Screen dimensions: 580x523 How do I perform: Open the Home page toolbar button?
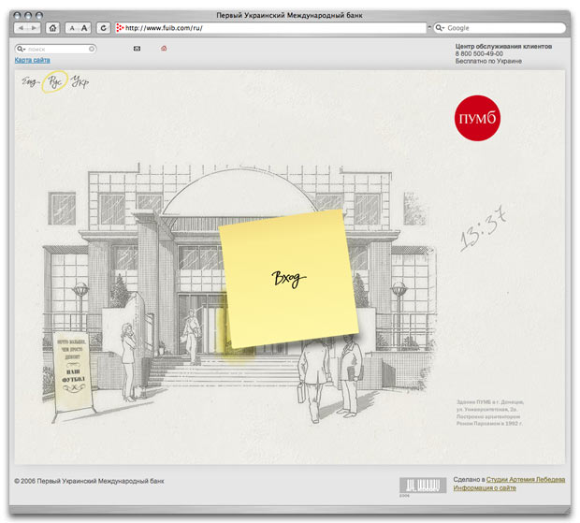tap(52, 28)
